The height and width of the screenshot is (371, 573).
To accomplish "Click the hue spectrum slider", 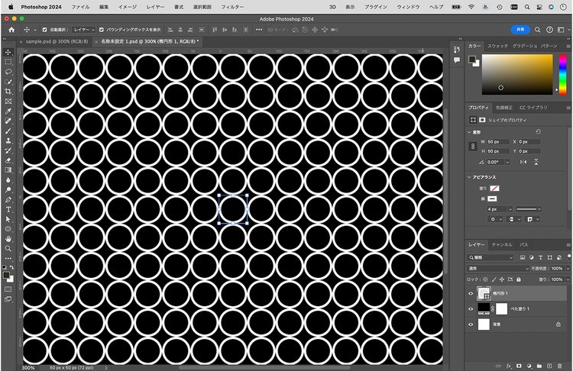I will click(563, 75).
